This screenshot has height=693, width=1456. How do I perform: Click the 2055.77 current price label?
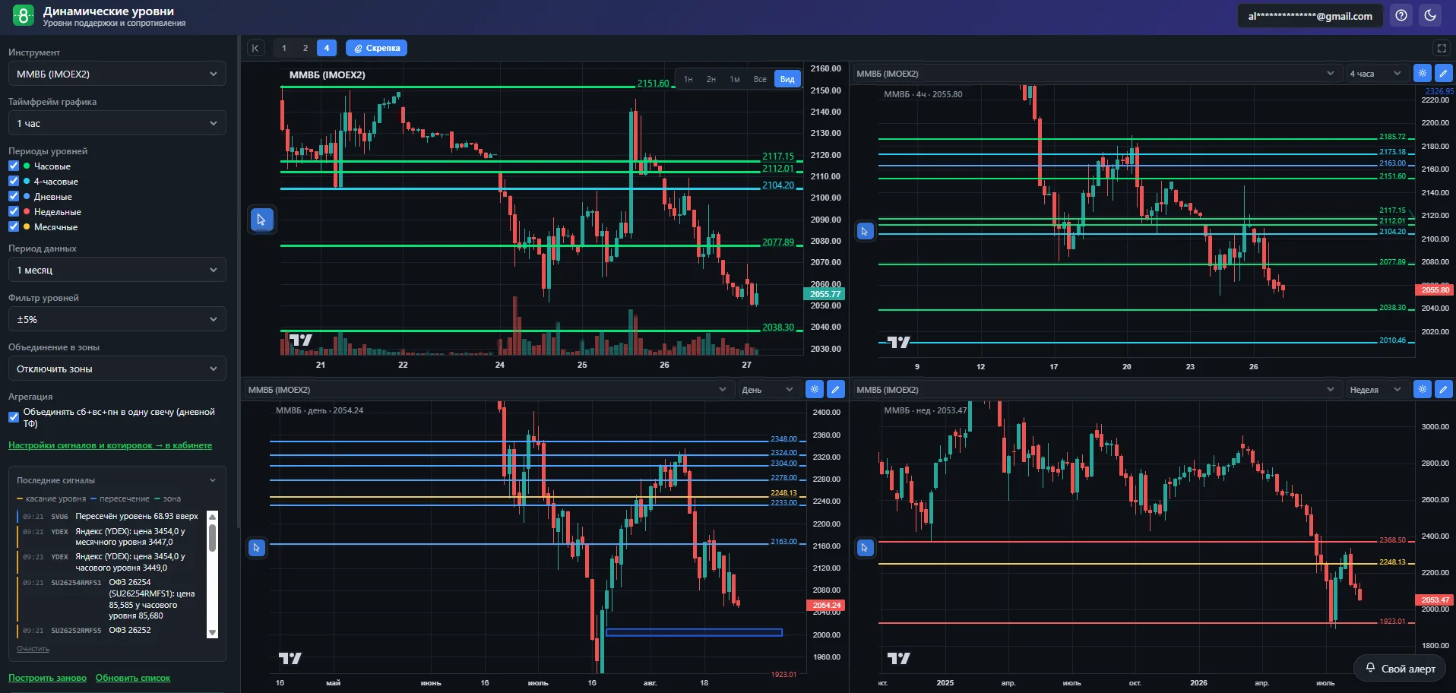point(825,294)
